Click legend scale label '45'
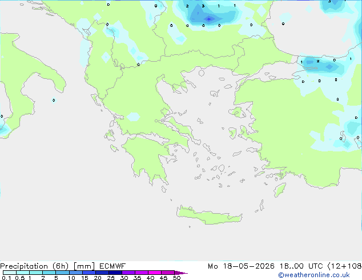This screenshot has height=280, width=362. point(163,278)
